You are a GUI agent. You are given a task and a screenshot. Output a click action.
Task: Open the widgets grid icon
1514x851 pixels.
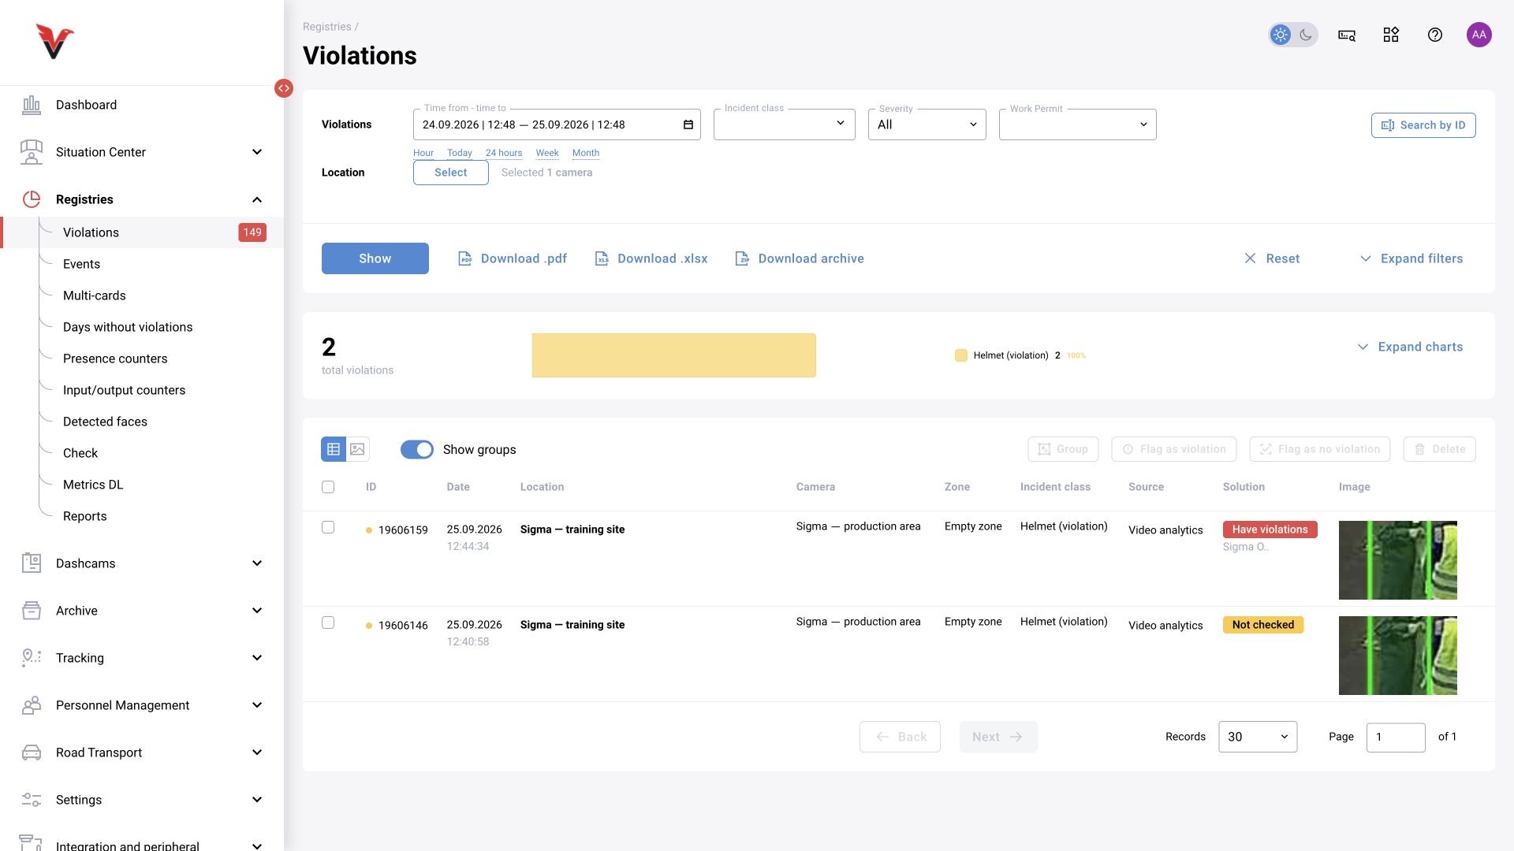point(1391,35)
